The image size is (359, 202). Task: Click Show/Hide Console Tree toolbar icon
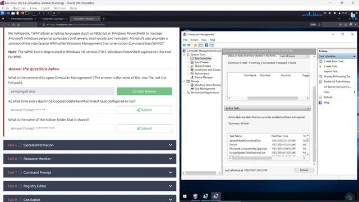pos(201,45)
